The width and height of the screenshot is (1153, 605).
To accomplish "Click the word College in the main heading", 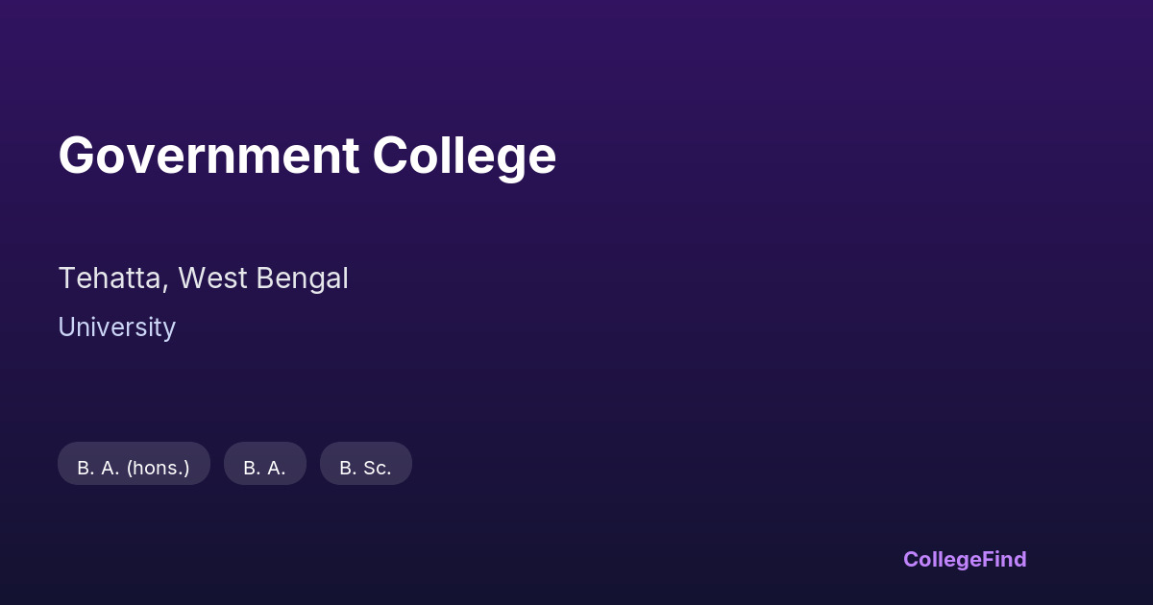I will [464, 156].
